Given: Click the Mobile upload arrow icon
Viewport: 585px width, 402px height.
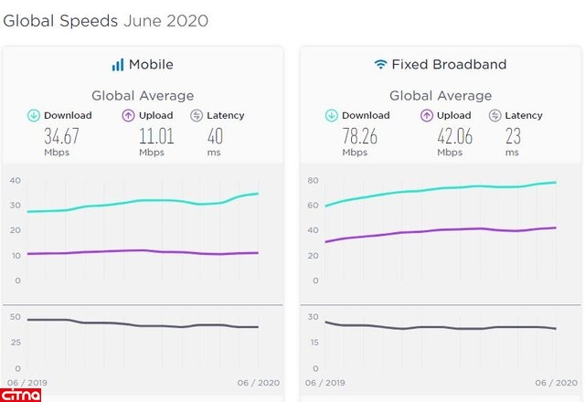Looking at the screenshot, I should click(x=129, y=115).
